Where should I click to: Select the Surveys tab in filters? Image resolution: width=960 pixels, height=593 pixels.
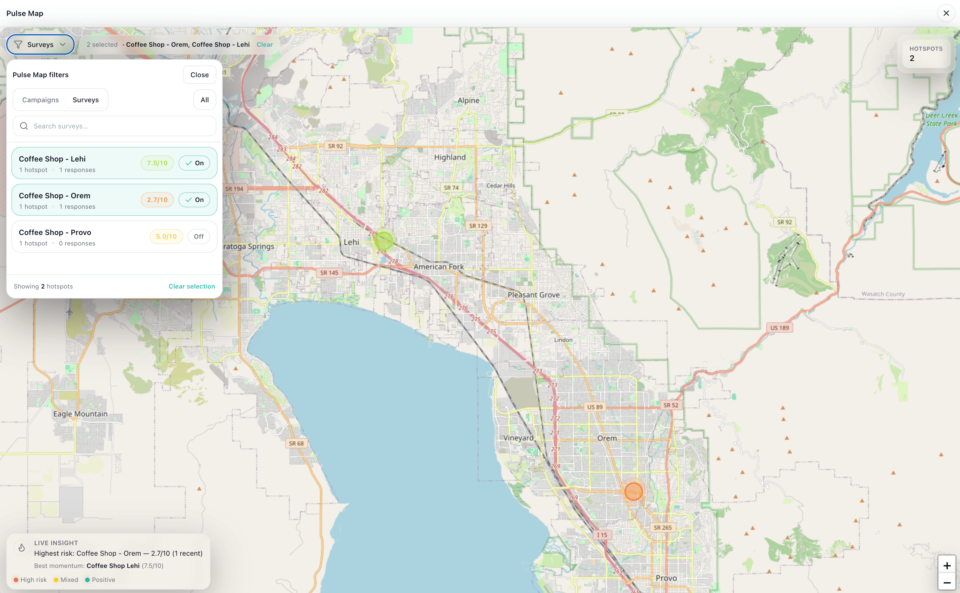point(86,100)
